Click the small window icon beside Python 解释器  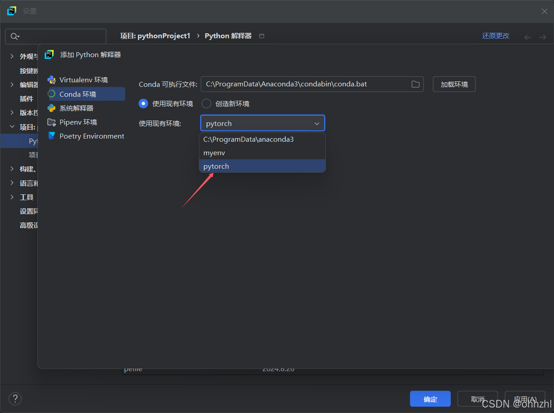261,36
